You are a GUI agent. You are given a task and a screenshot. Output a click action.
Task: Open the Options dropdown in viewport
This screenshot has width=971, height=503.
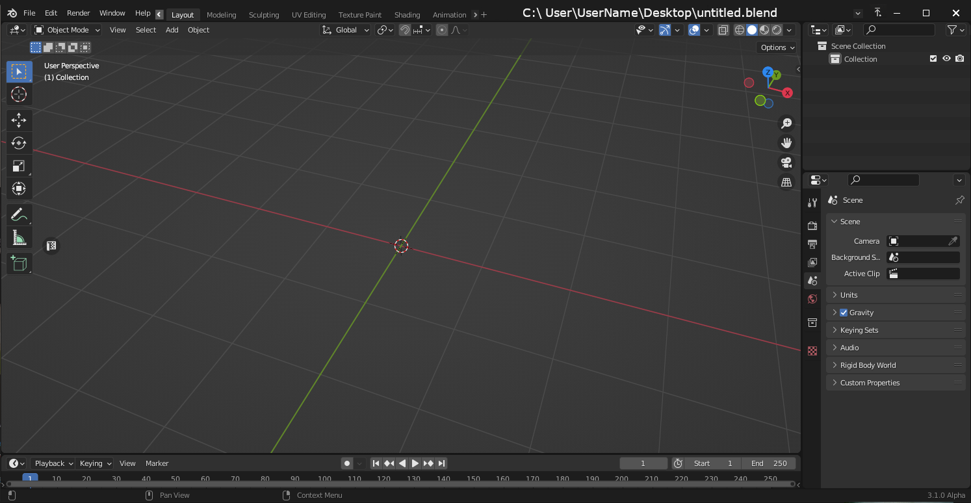(x=777, y=47)
